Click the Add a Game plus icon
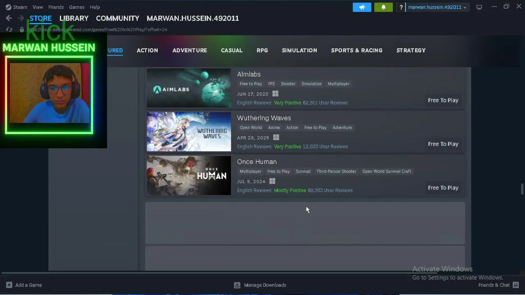Viewport: 525px width, 295px height. point(9,285)
